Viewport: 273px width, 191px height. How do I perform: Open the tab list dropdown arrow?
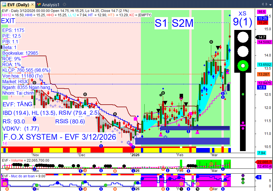(270, 4)
